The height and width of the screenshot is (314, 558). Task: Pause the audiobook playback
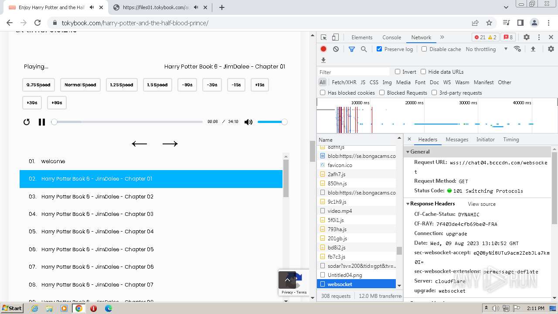tap(42, 122)
